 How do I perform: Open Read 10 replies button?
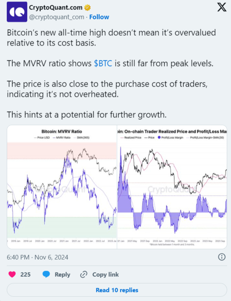pyautogui.click(x=117, y=290)
